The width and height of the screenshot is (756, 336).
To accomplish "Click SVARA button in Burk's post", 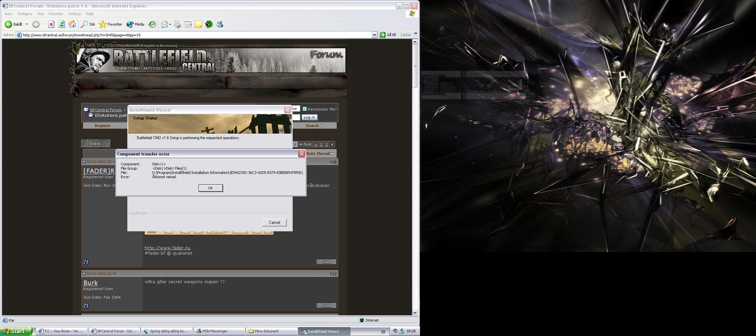I will (x=326, y=305).
